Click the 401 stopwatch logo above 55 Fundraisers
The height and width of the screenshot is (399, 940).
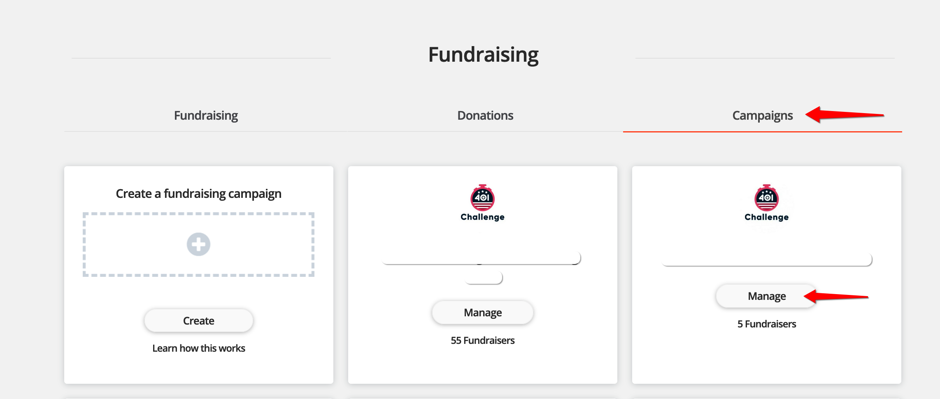tap(482, 198)
